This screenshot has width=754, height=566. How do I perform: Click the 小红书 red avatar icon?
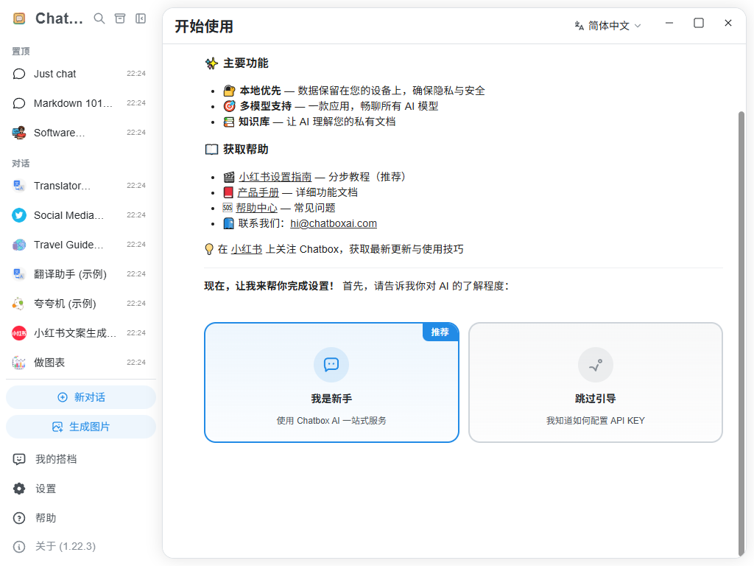[18, 333]
